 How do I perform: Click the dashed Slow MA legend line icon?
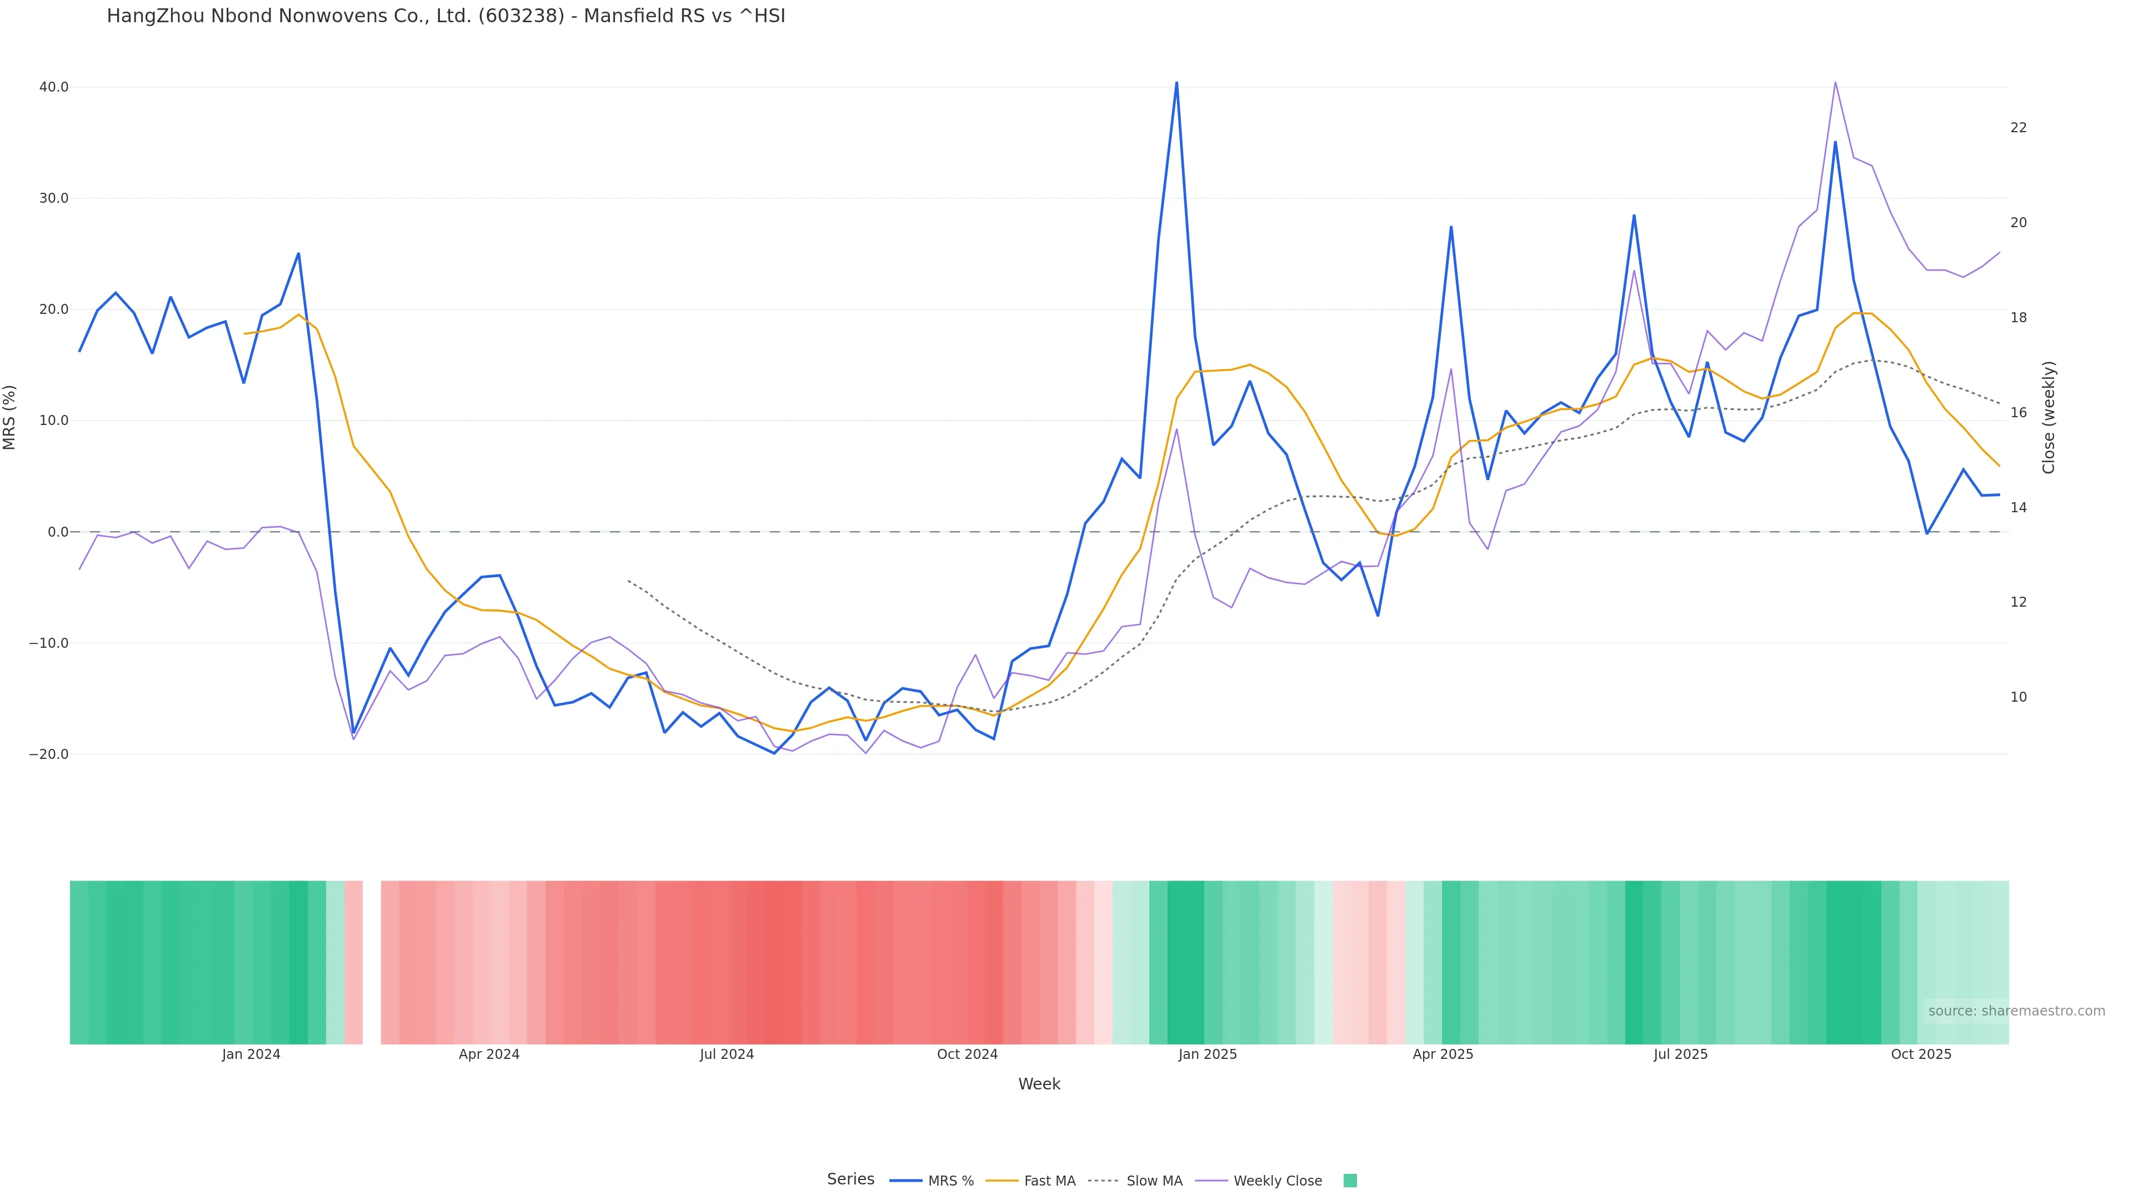click(1103, 1181)
